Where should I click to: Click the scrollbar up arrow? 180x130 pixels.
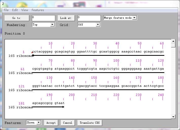point(173,41)
